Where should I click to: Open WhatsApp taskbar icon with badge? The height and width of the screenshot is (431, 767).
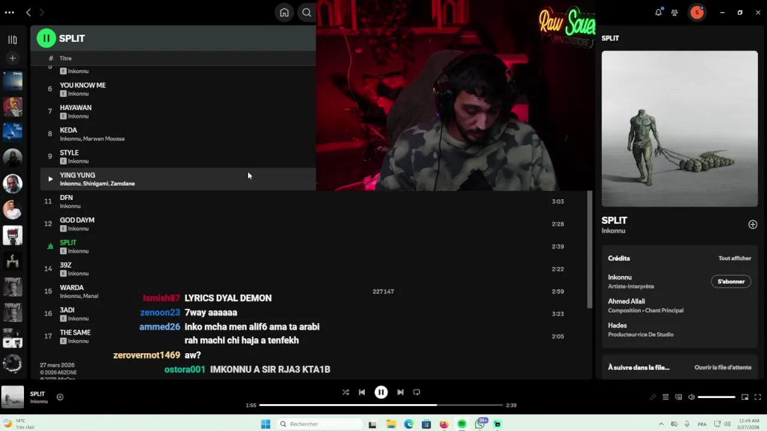(x=480, y=424)
